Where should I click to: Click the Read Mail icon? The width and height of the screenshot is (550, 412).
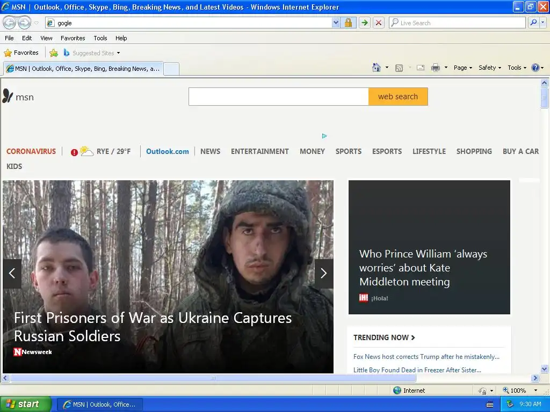coord(420,68)
